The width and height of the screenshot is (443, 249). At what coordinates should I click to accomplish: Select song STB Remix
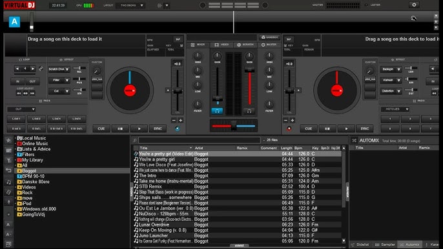pos(238,186)
